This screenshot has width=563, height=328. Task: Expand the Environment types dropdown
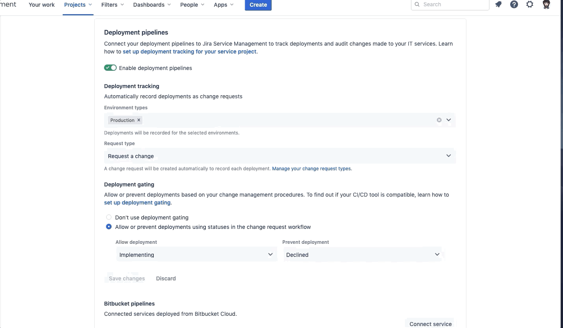(x=448, y=120)
